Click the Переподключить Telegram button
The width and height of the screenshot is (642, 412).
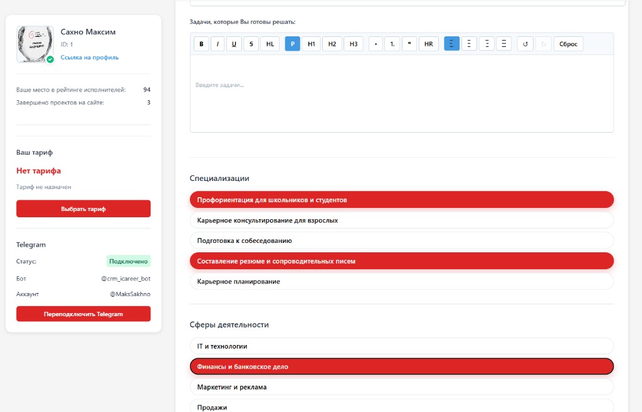coord(83,314)
